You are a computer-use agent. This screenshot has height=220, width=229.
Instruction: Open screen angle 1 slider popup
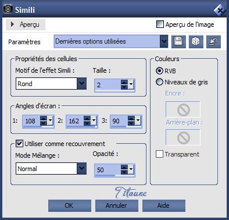coord(50,120)
